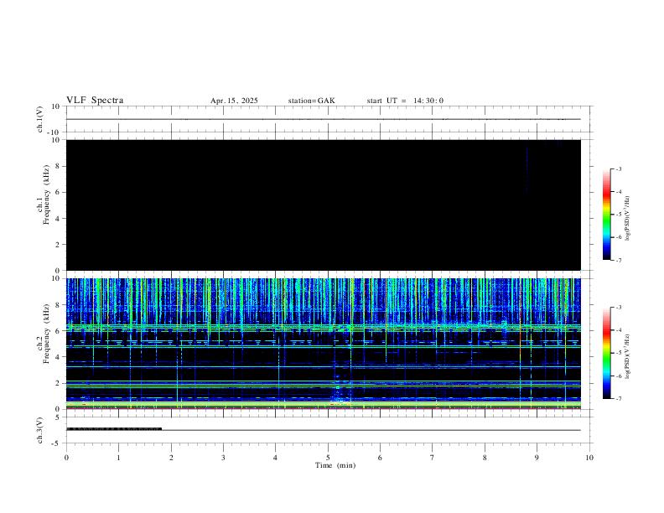The height and width of the screenshot is (513, 664).
Task: Click the 9 minute tick label
Action: pyautogui.click(x=537, y=458)
